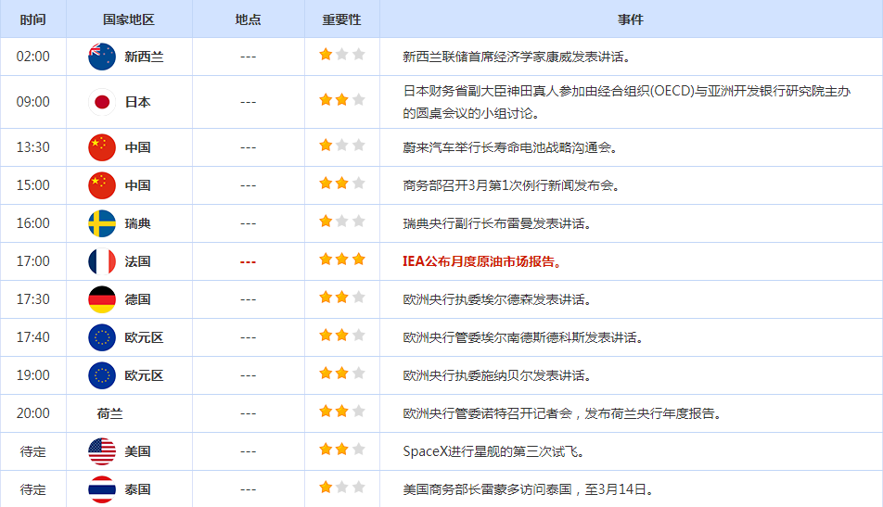Click the 17:30 time cell
This screenshot has height=507, width=883.
coord(32,299)
